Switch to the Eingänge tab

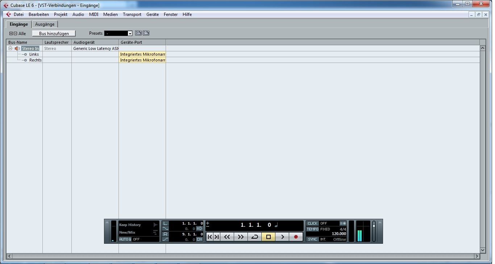point(19,24)
